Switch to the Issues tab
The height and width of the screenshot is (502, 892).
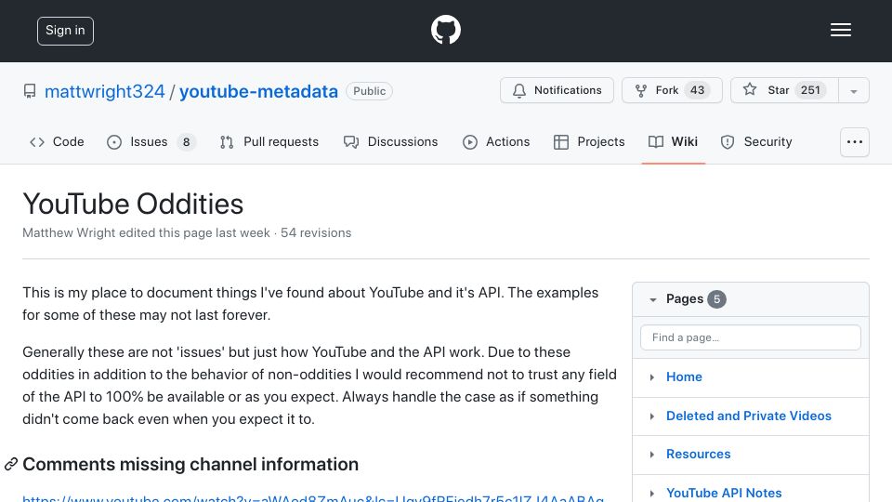click(151, 141)
